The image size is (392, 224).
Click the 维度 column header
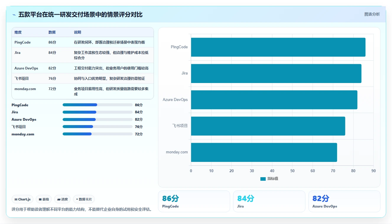18,32
